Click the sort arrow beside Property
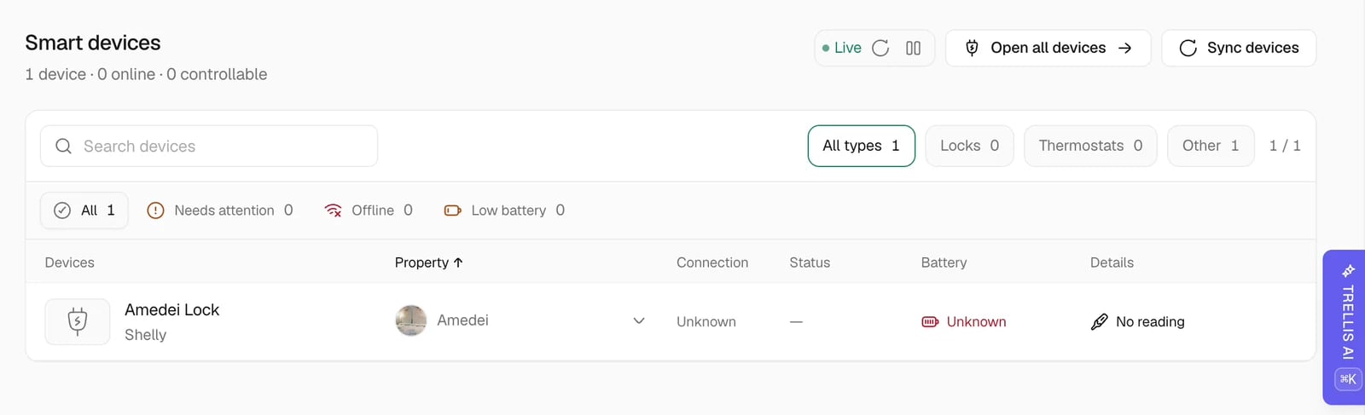Viewport: 1365px width, 415px height. 458,262
